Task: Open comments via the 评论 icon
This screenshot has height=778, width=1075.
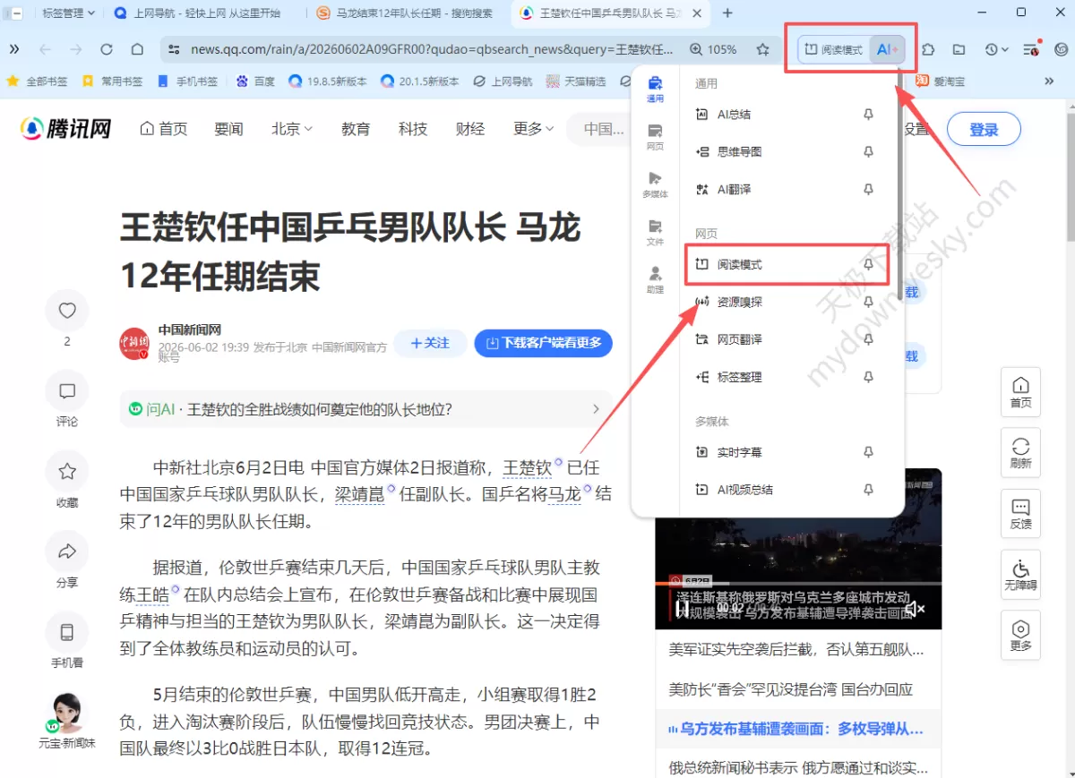Action: coord(67,391)
